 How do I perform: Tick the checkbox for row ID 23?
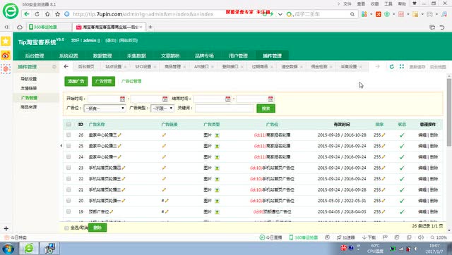69,168
